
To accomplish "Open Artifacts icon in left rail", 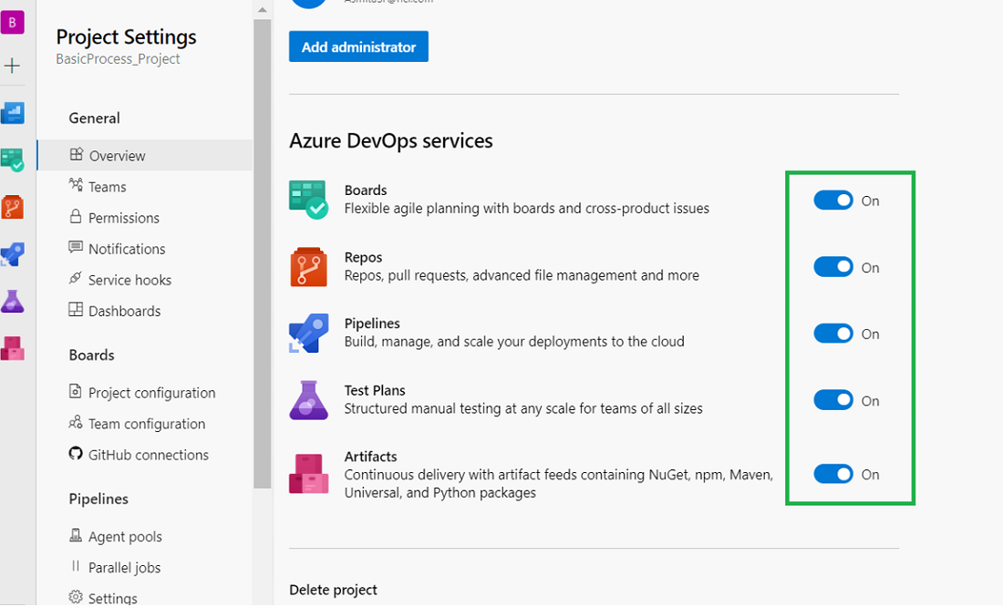I will [x=12, y=348].
